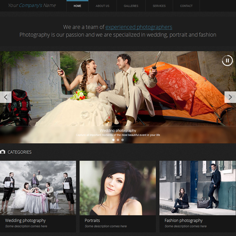Viewport: 236px width, 236px height.
Task: Click the Portraits category title
Action: (x=92, y=220)
